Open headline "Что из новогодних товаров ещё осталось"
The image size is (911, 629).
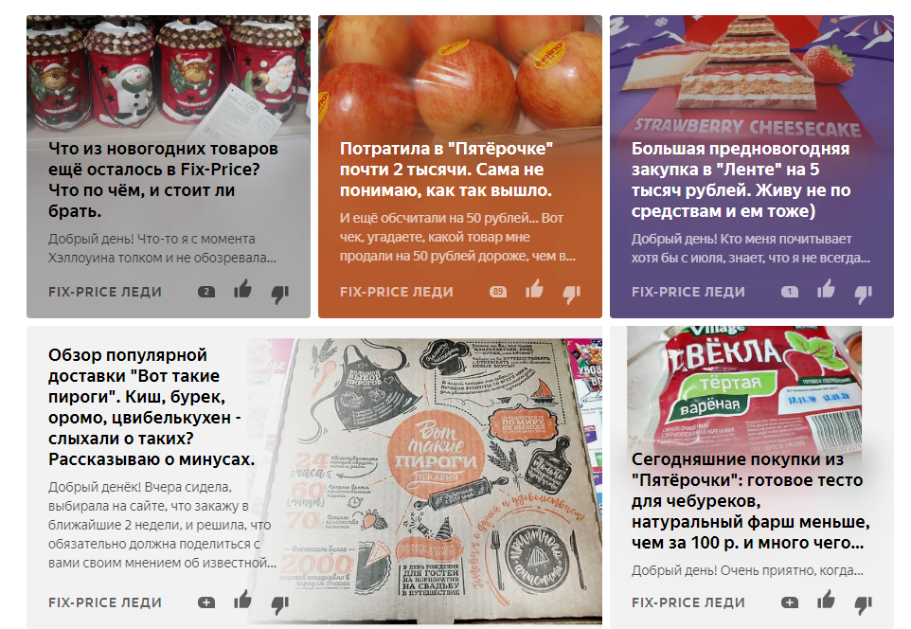pos(163,180)
